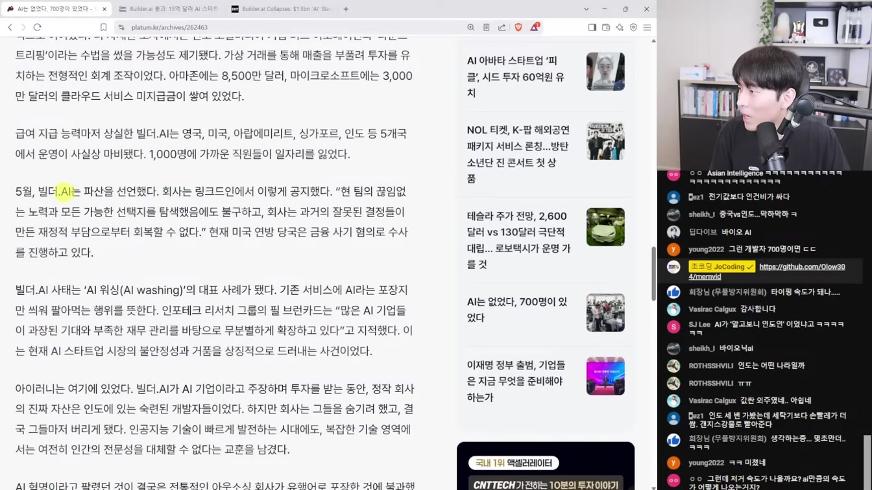
Task: Click the web page vertical scrollbar thumb
Action: click(653, 274)
